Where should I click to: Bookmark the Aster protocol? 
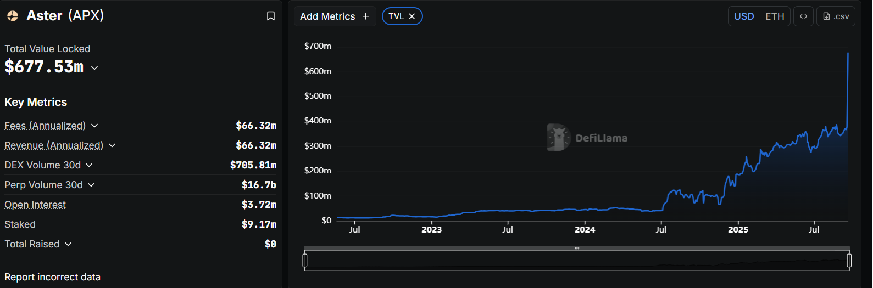271,16
